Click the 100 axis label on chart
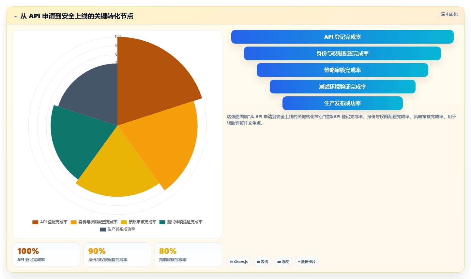This screenshot has width=471, height=279. (117, 36)
